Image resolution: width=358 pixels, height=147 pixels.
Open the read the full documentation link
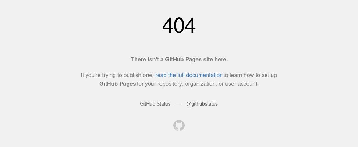tap(189, 75)
